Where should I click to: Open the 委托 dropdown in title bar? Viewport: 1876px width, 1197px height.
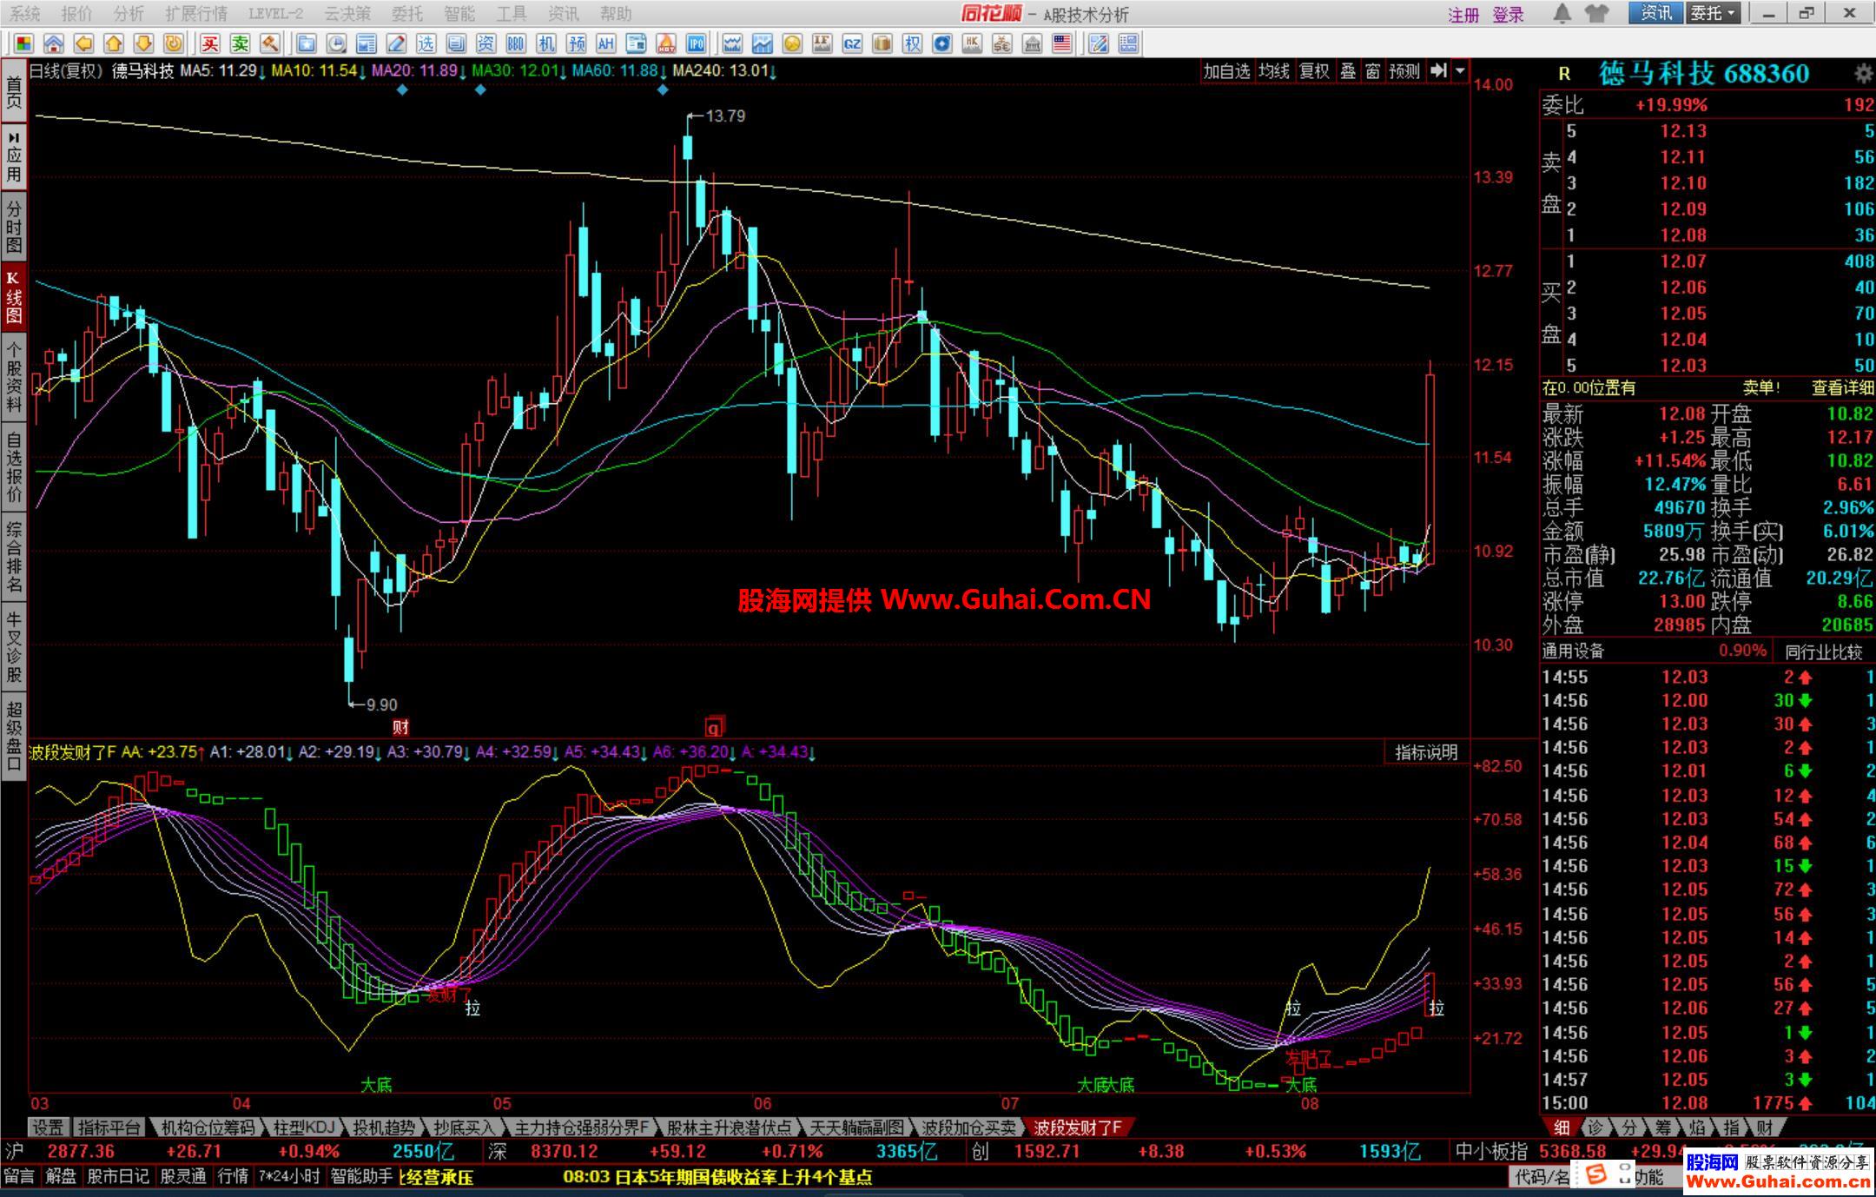(1714, 14)
